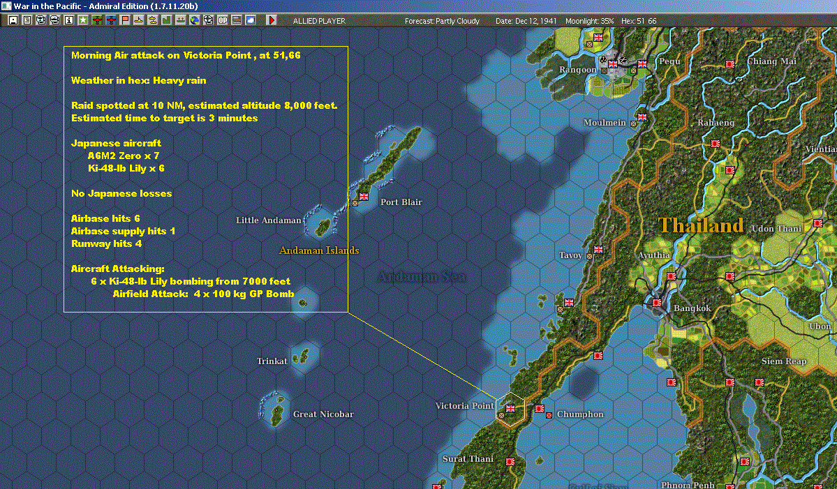Click the Little Andaman island label
The image size is (837, 489).
pos(269,220)
